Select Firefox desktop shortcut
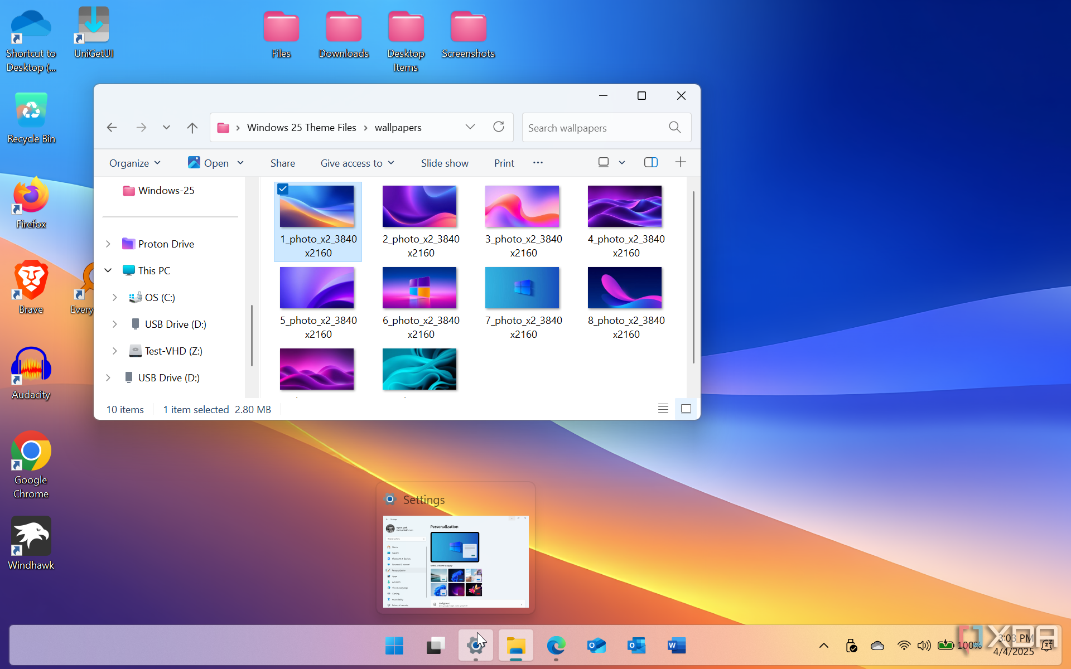 (31, 203)
